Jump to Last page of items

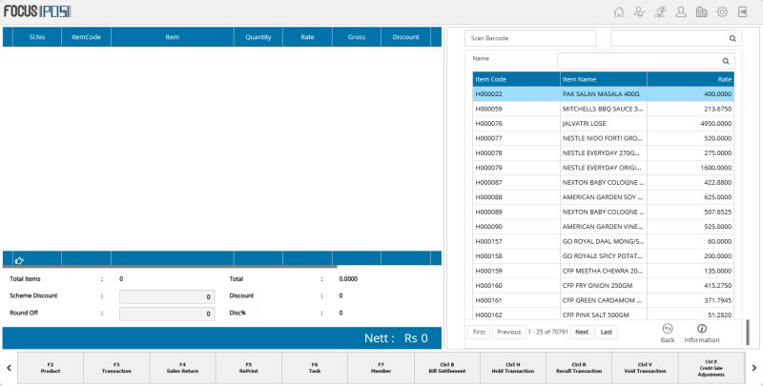pyautogui.click(x=606, y=332)
